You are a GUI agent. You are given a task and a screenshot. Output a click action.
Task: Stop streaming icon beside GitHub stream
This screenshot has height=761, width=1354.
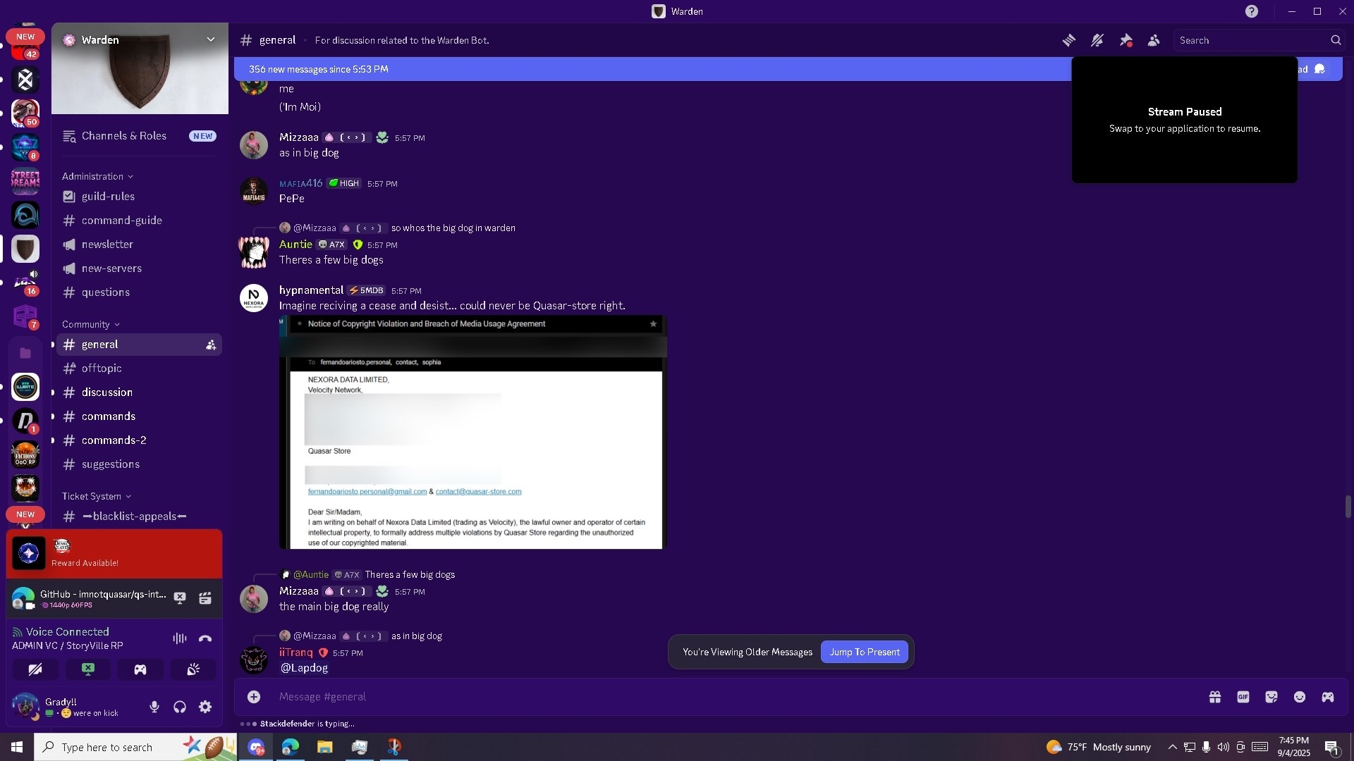pos(180,598)
